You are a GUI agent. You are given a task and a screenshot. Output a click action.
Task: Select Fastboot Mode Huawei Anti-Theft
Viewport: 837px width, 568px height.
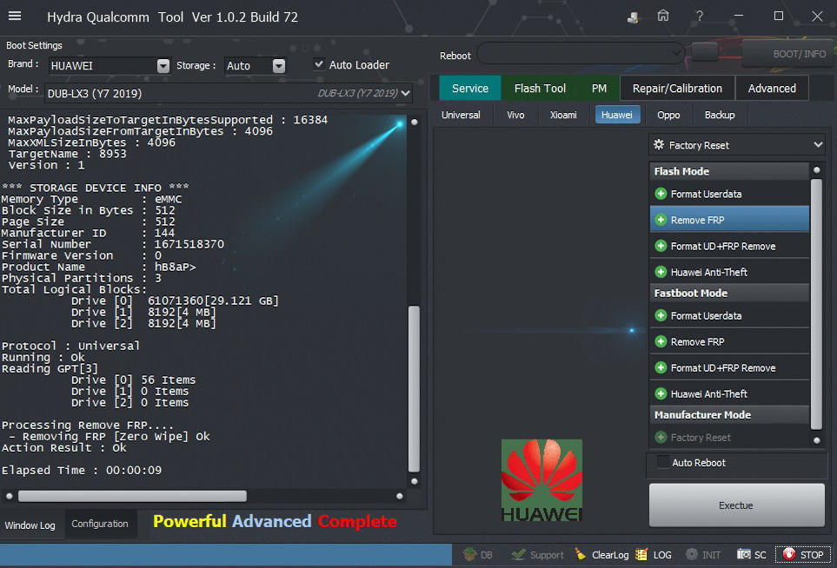pos(729,393)
